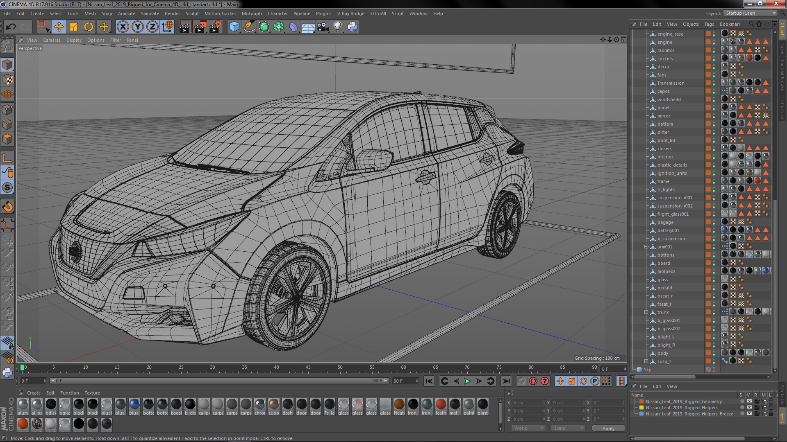Toggle visibility dots for engine_case

pos(714,34)
